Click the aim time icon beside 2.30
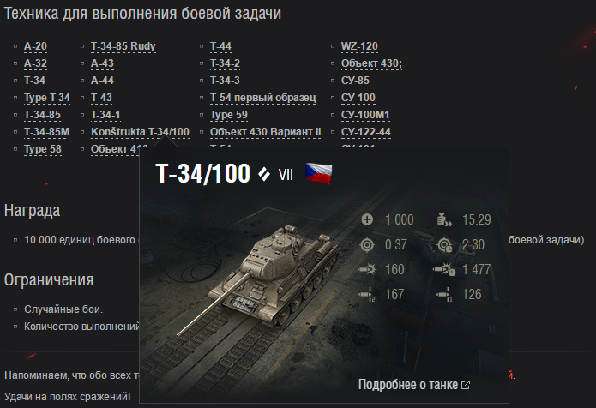 [x=445, y=244]
